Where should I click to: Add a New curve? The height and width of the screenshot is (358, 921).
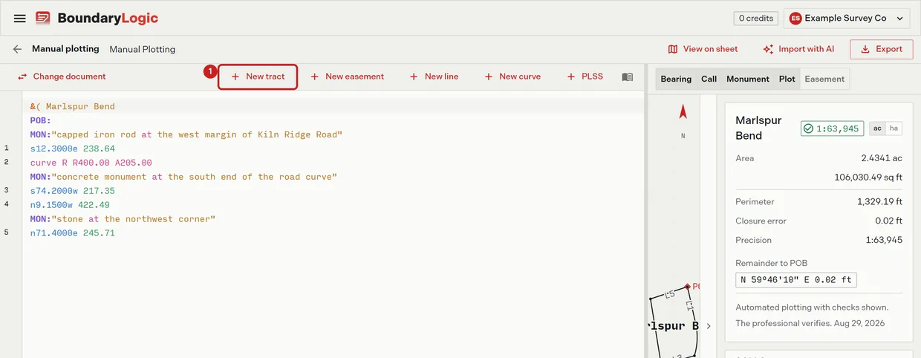(x=512, y=77)
